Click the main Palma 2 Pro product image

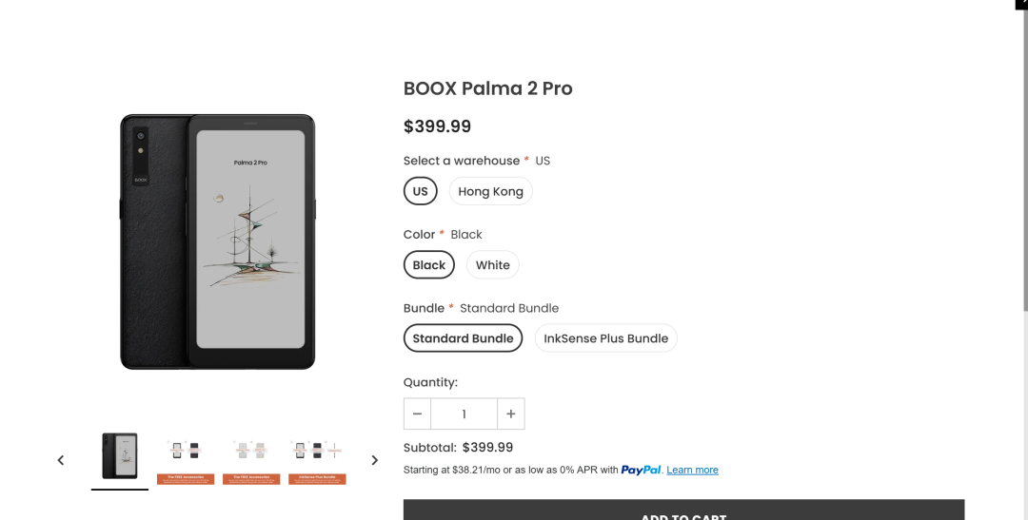(218, 242)
